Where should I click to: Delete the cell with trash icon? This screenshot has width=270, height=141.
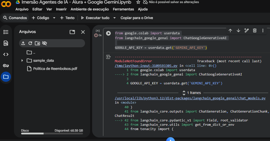[255, 30]
